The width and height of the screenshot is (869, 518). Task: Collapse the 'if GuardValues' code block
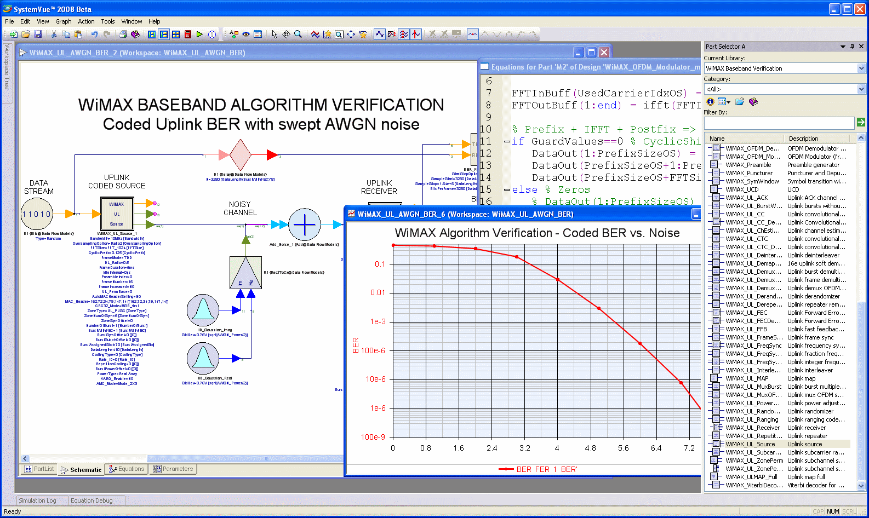(x=507, y=142)
